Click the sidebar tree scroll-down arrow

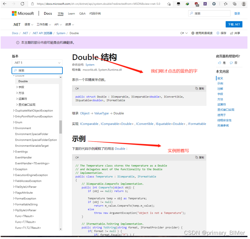61,229
